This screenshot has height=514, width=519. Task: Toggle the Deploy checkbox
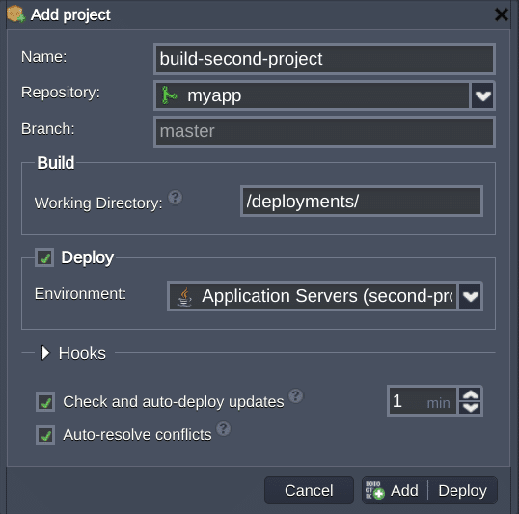click(44, 257)
